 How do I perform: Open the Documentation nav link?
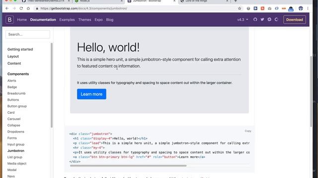pos(43,20)
